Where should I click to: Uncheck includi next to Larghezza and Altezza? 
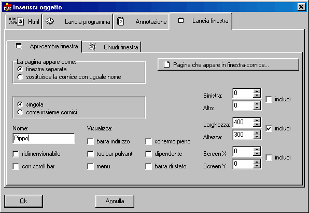coord(269,128)
